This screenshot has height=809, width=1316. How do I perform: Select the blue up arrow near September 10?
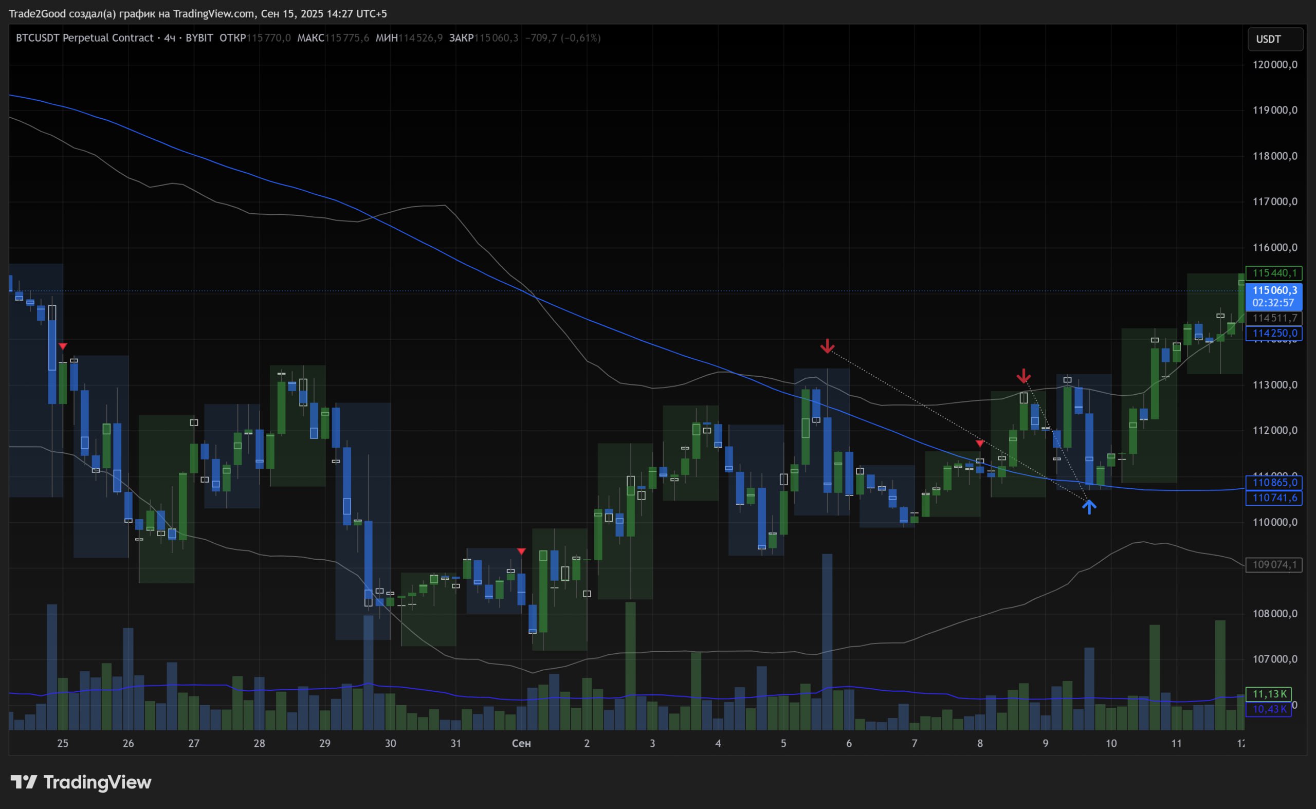coord(1089,506)
